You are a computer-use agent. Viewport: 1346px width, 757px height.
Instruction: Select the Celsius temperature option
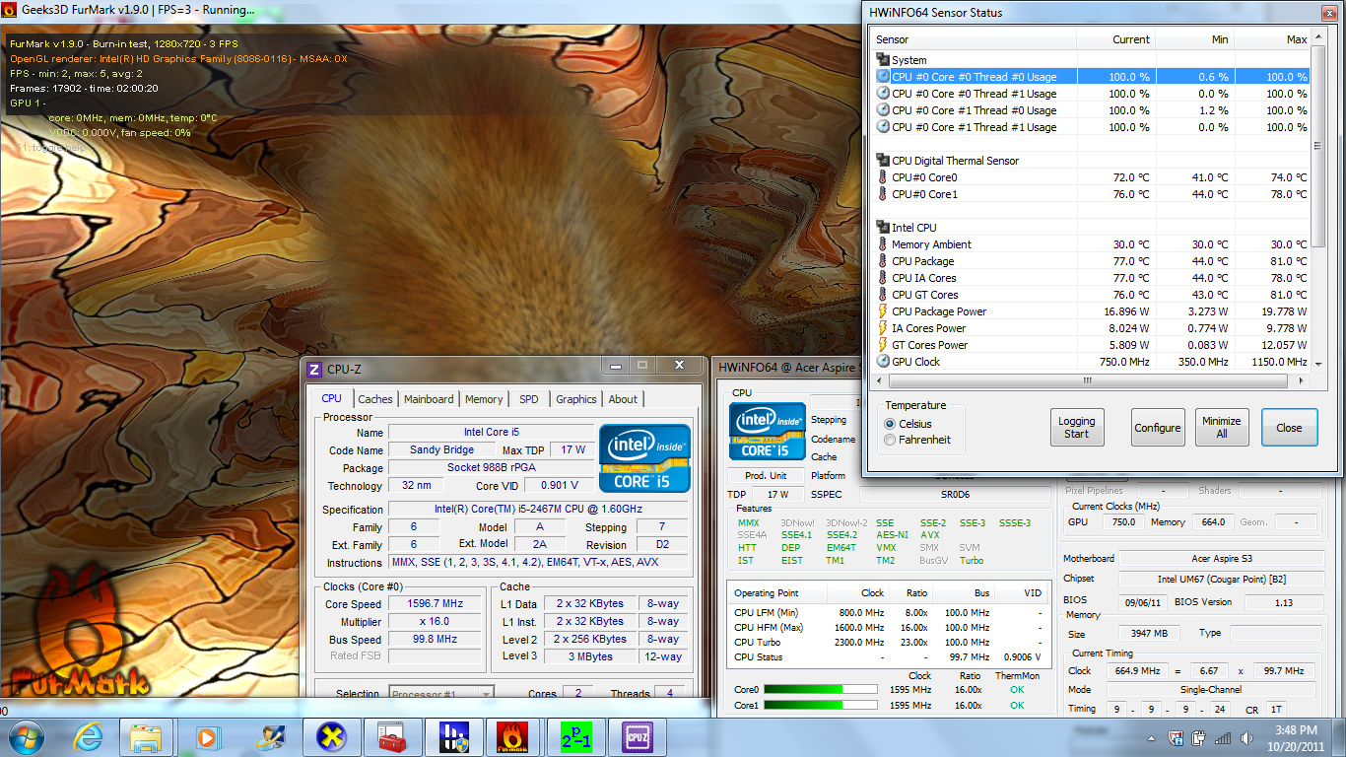(891, 424)
